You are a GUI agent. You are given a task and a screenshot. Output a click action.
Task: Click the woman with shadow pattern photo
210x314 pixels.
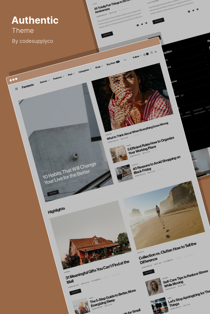click(x=132, y=97)
